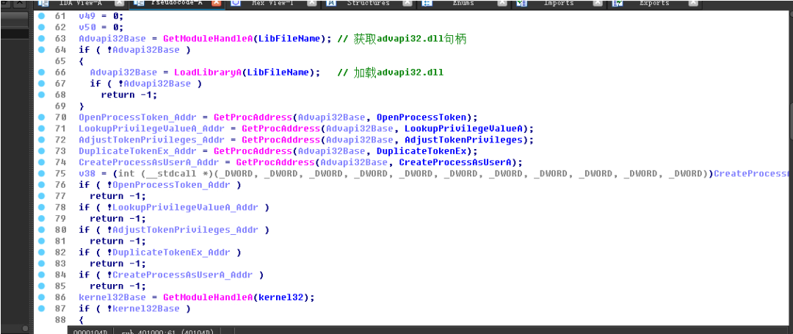Click line number 69

pyautogui.click(x=60, y=106)
